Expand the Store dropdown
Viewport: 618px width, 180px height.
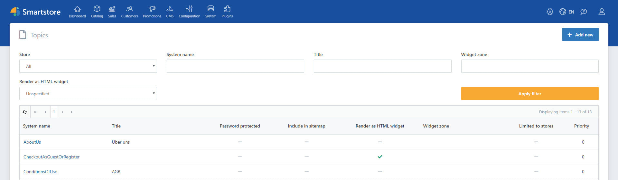pyautogui.click(x=88, y=66)
